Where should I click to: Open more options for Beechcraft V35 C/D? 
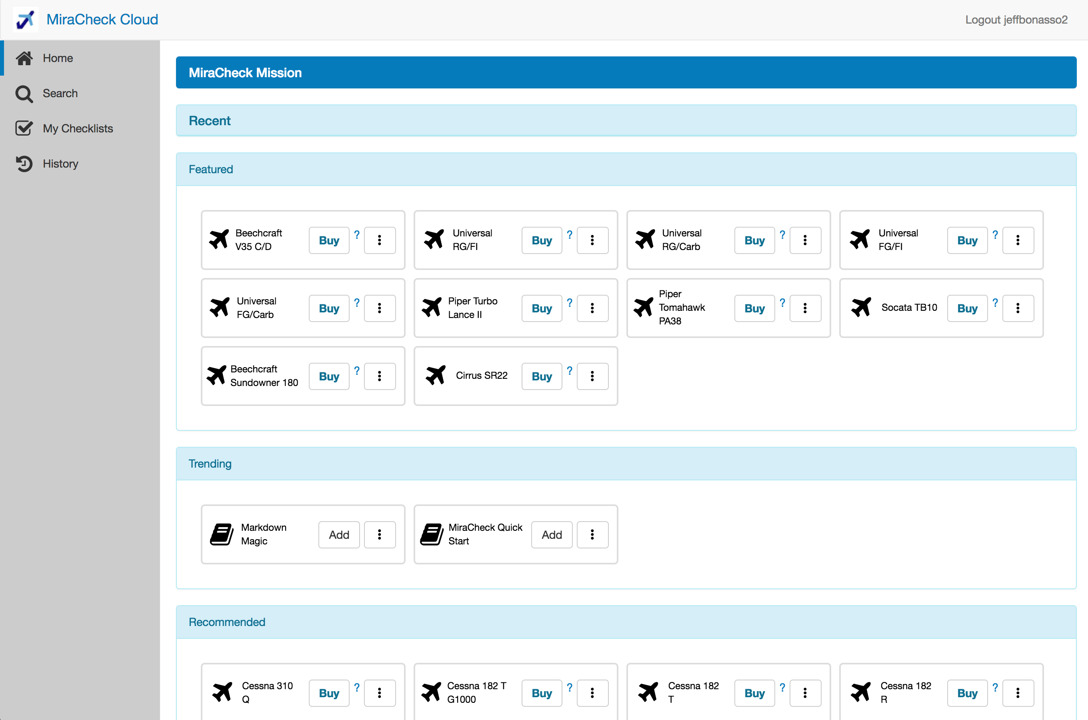click(380, 240)
